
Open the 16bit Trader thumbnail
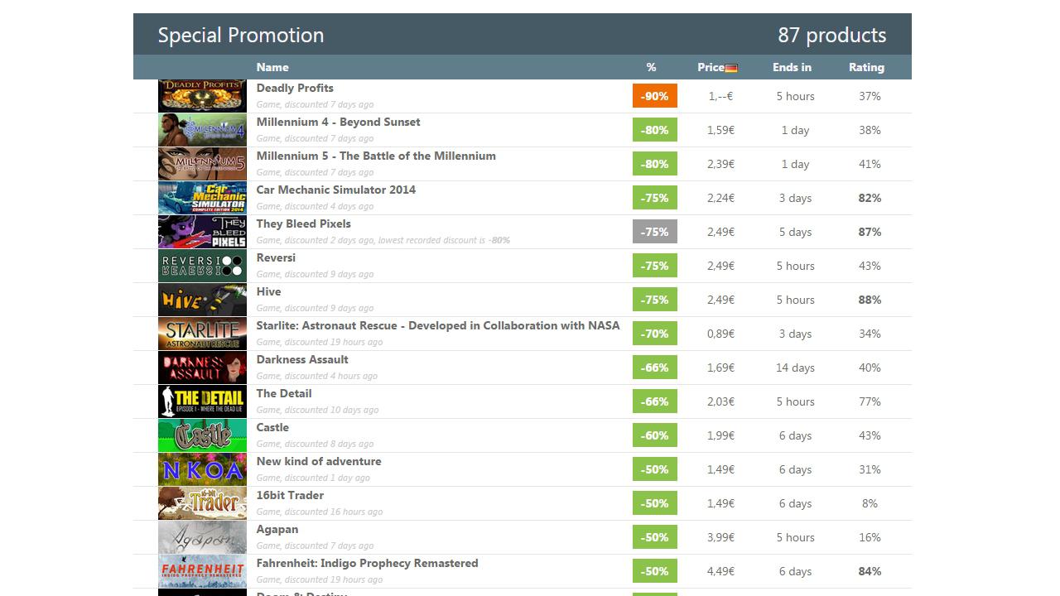coord(202,503)
